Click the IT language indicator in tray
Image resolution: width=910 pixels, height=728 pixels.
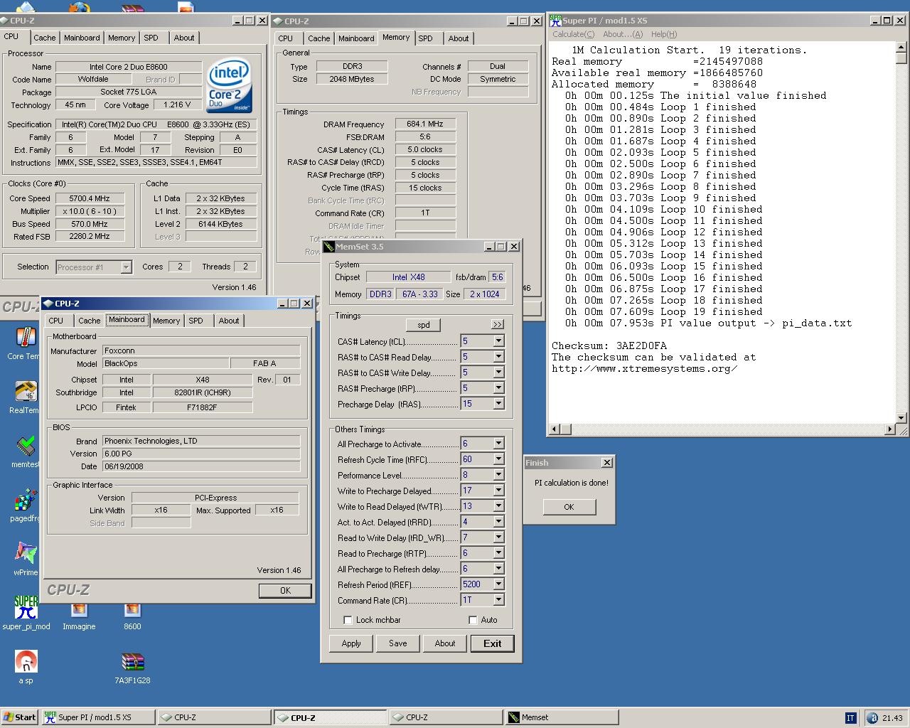coord(850,717)
